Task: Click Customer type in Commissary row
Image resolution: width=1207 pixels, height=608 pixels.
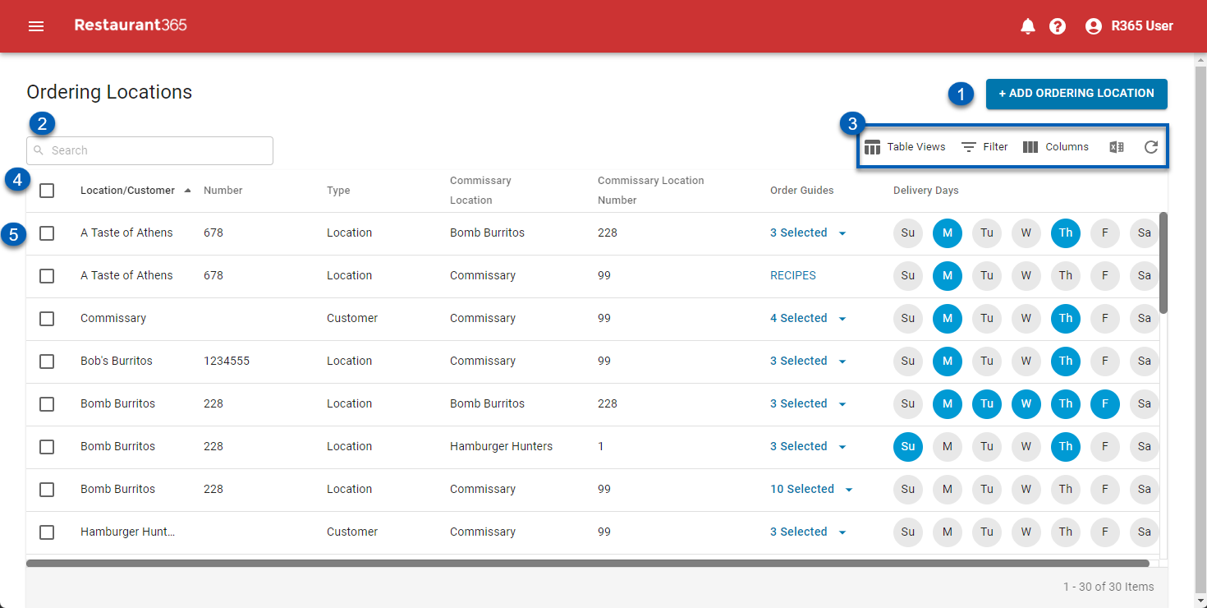Action: [352, 319]
